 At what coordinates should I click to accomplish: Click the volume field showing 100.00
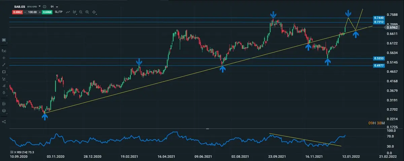pyautogui.click(x=32, y=12)
